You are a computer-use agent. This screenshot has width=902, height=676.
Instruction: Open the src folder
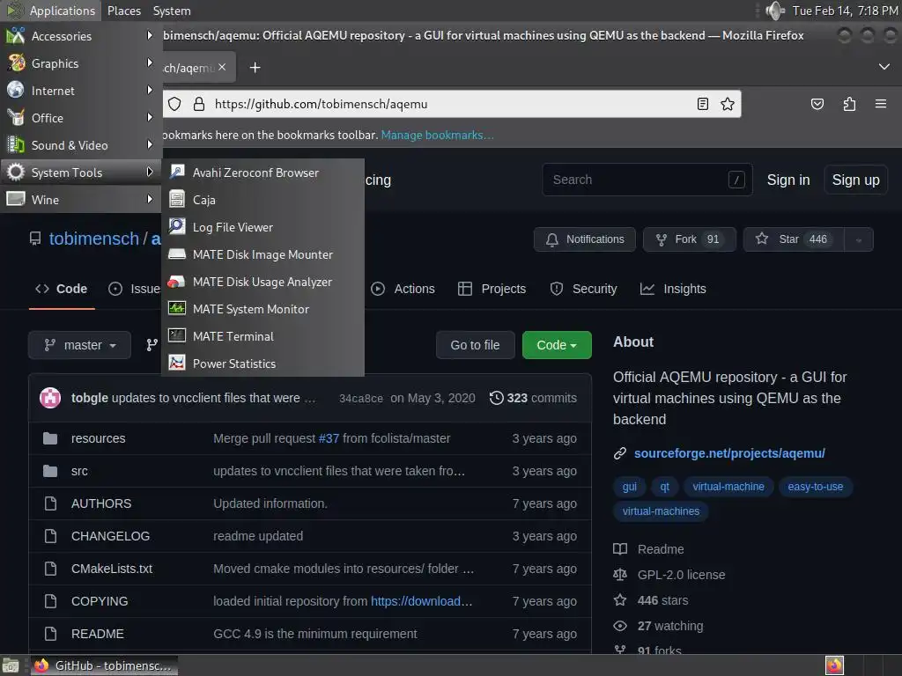tap(79, 472)
